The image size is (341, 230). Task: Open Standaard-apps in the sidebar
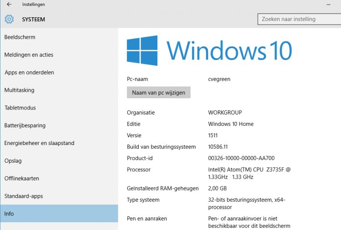[x=23, y=196]
